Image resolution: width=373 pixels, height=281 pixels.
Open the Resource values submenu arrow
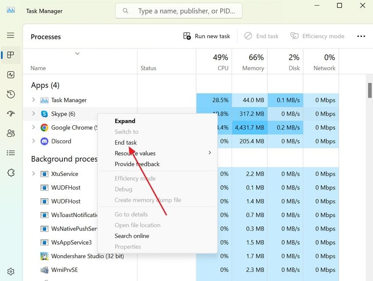(x=210, y=153)
